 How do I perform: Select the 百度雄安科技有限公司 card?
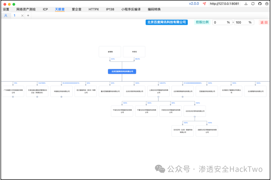click(x=207, y=91)
